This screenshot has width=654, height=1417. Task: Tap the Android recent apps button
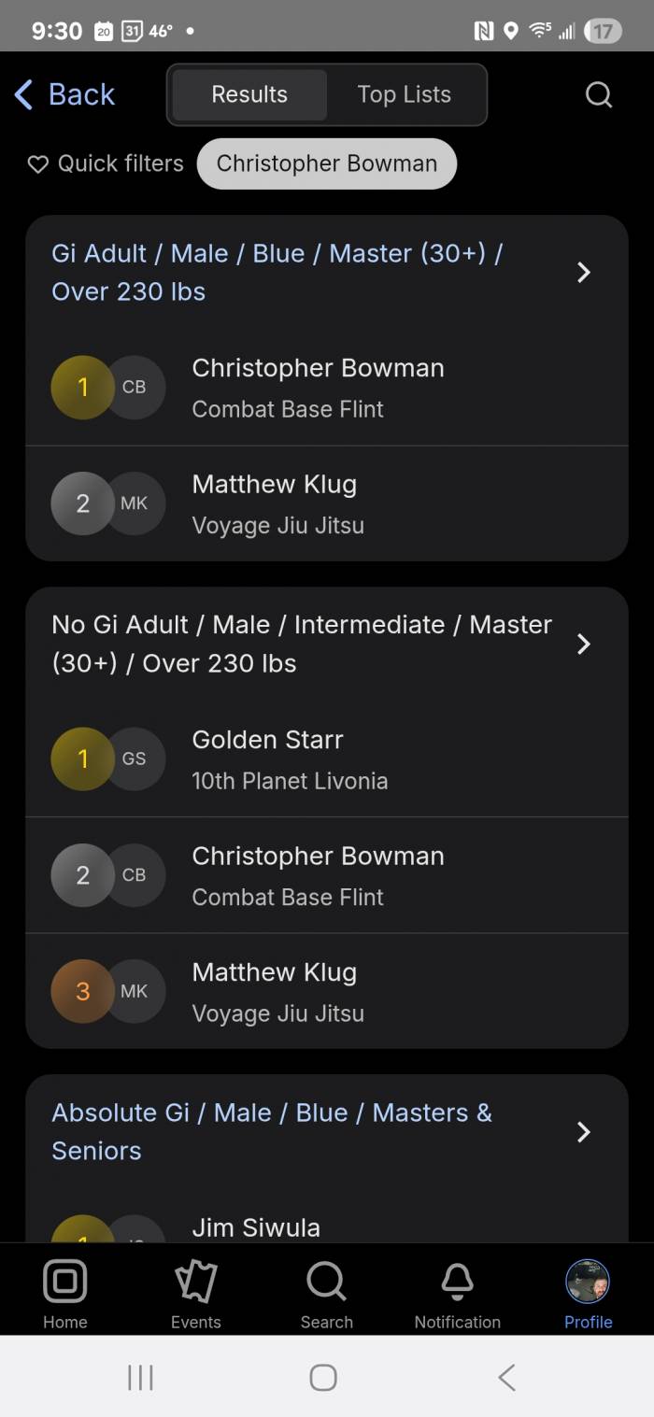pyautogui.click(x=140, y=1377)
